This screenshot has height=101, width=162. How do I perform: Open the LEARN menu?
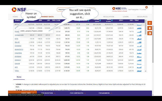point(126,17)
